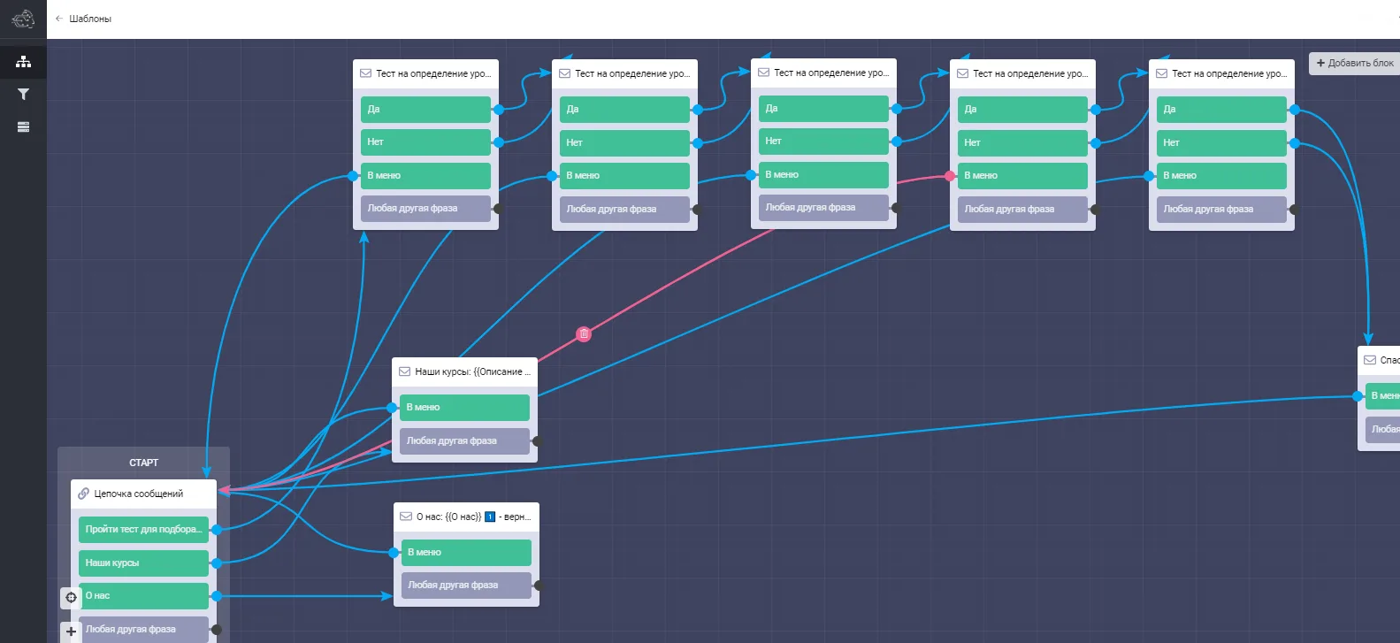Open the bot structure diagram icon in sidebar
This screenshot has height=643, width=1400.
point(23,62)
